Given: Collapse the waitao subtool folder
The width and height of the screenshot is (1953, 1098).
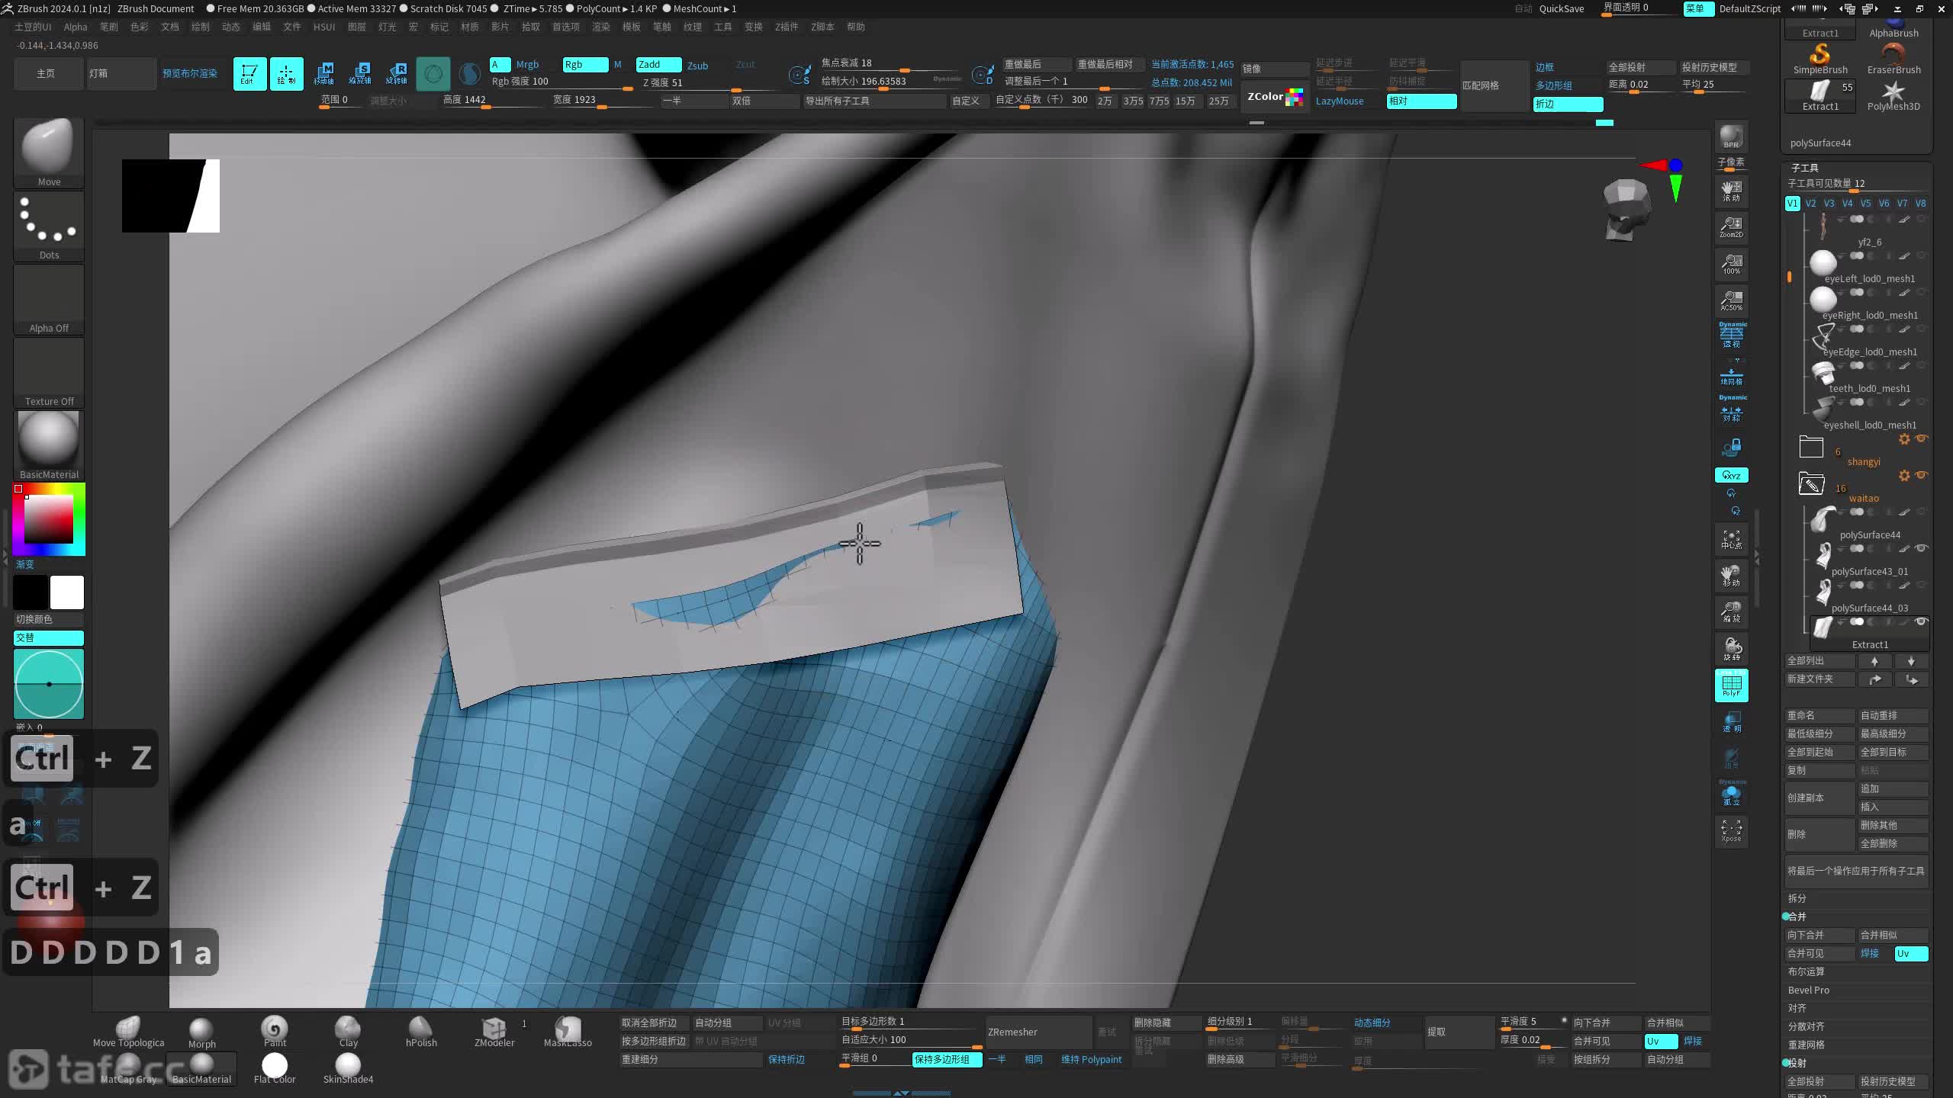Looking at the screenshot, I should 1810,483.
